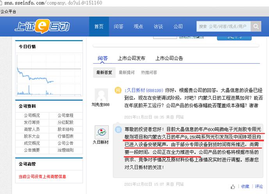Viewport: 269px width, 194px height.
Task: Click the 公司资料 panel heading
Action: [x=27, y=106]
